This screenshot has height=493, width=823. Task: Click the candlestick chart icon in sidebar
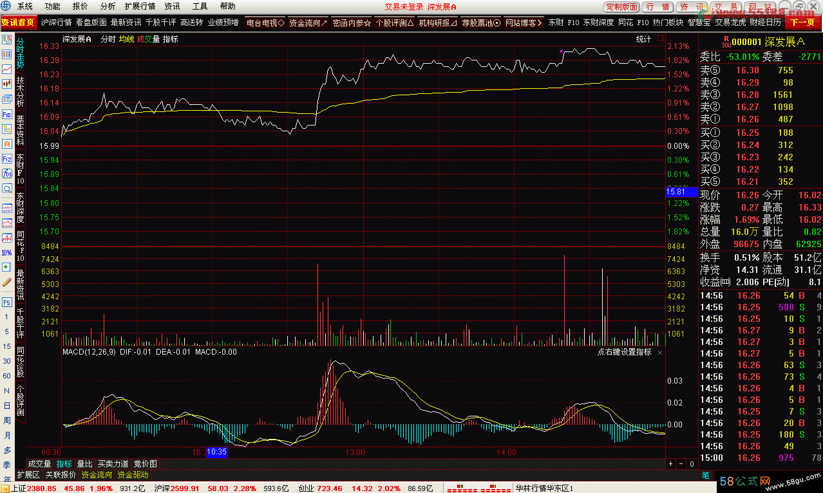coord(7,84)
